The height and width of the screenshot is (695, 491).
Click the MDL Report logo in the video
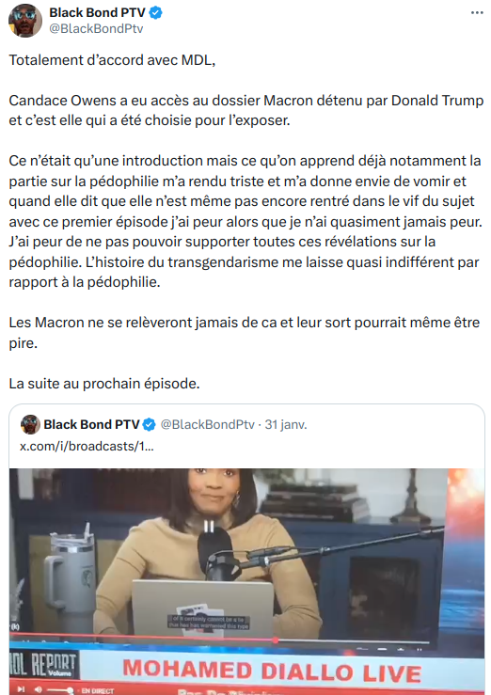tap(43, 665)
